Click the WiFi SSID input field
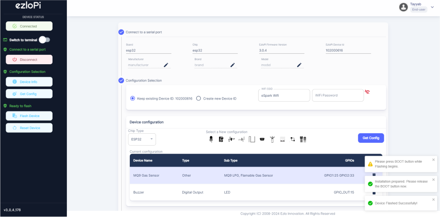The width and height of the screenshot is (440, 217). tap(284, 96)
